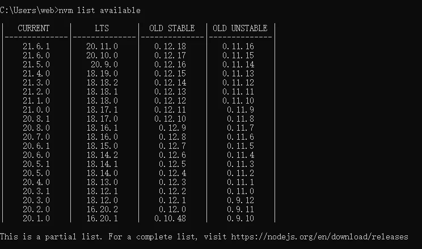Click the OLD UNSTABLE column header
This screenshot has height=249, width=422.
pyautogui.click(x=240, y=28)
